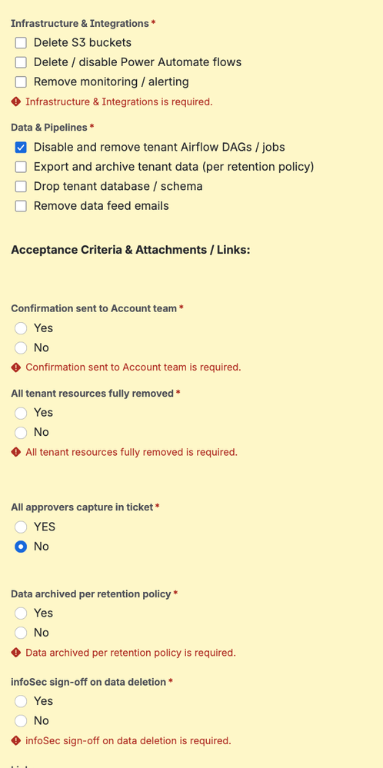The image size is (383, 768).
Task: Choose No for Confirmation sent to Account team
Action: [21, 347]
